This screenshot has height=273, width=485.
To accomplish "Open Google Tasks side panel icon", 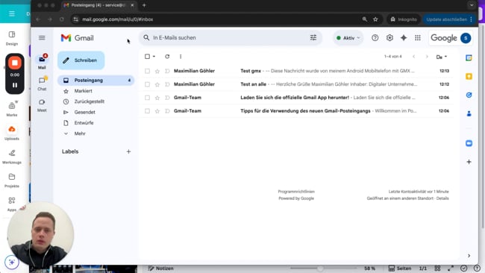I will click(469, 95).
